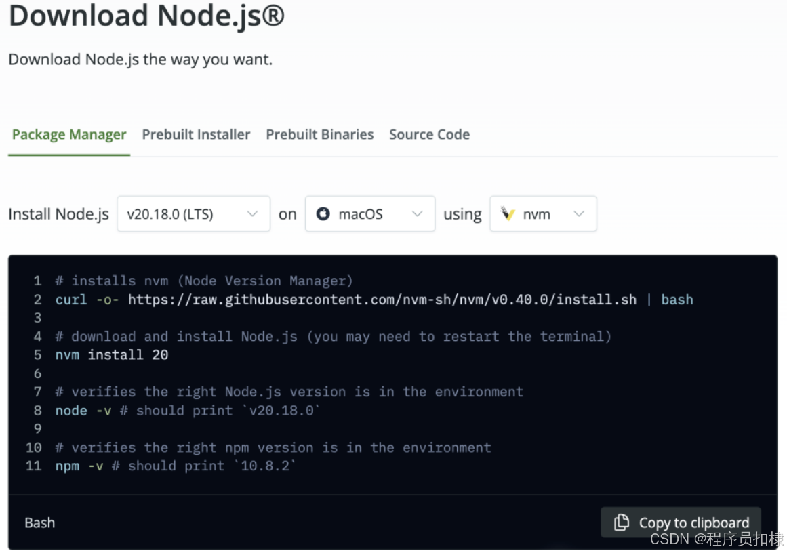The image size is (787, 553).
Task: Open the v20.18.0 (LTS) version dropdown
Action: (x=193, y=213)
